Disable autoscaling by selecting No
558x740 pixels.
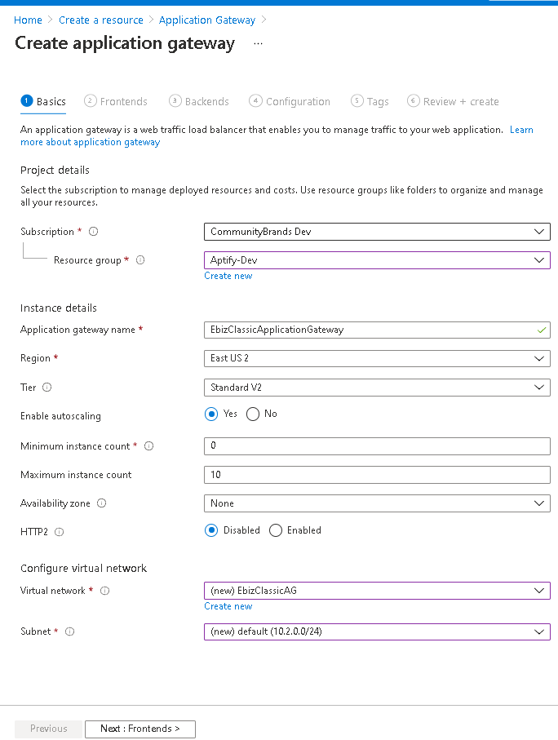[253, 414]
